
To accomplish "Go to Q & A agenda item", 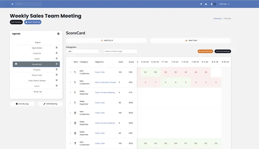I will pos(37,86).
